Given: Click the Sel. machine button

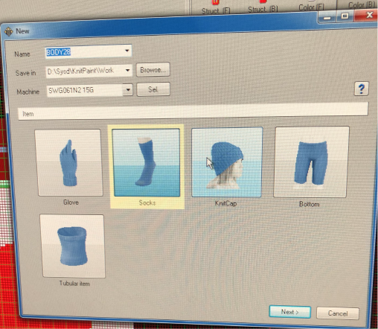Looking at the screenshot, I should [153, 89].
